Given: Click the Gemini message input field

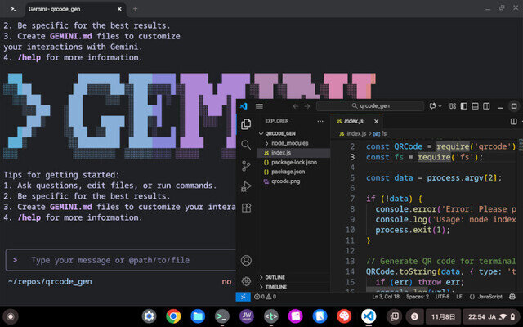Looking at the screenshot, I should click(121, 260).
